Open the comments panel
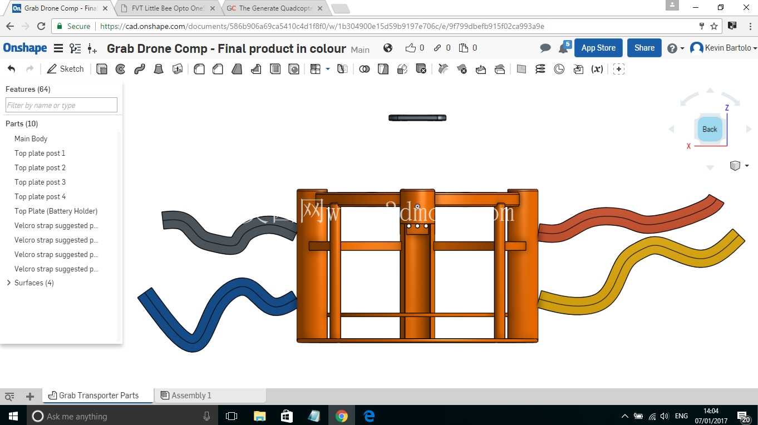The width and height of the screenshot is (758, 425). (545, 48)
